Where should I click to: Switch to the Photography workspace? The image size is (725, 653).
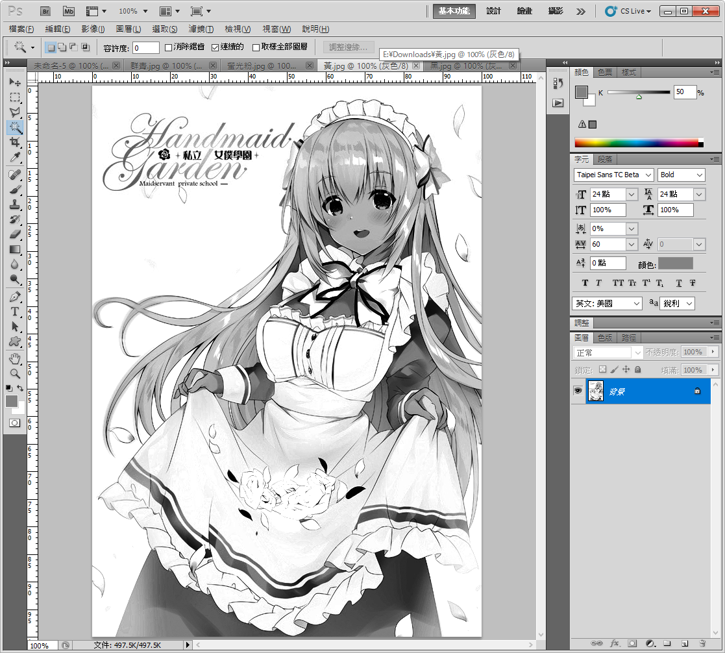(556, 11)
